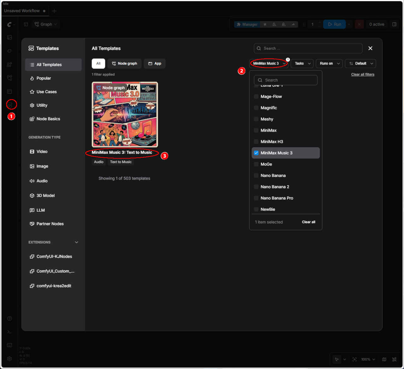Image resolution: width=404 pixels, height=369 pixels.
Task: Check the Mage-Flow model checkbox
Action: 256,96
